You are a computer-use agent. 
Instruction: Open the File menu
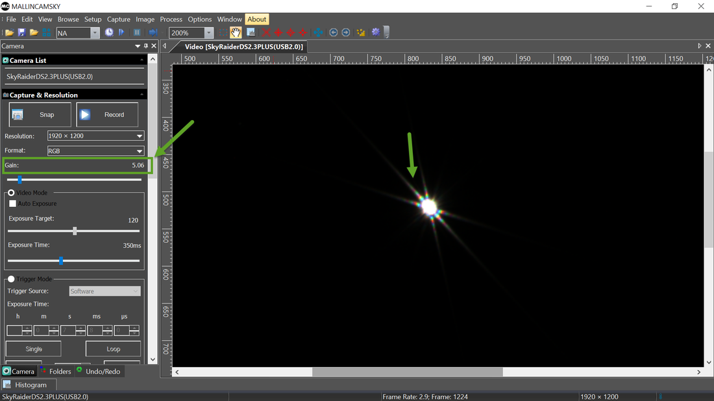[11, 19]
